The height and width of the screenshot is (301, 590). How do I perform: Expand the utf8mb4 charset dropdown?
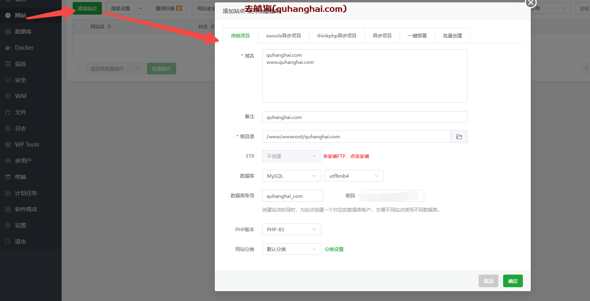coord(354,176)
